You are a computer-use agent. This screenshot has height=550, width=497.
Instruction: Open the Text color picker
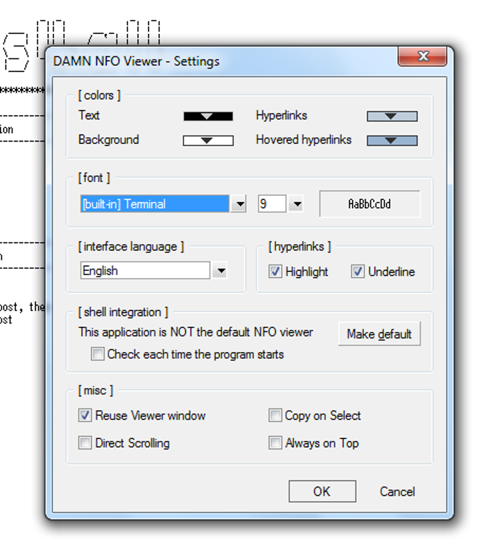pyautogui.click(x=208, y=116)
